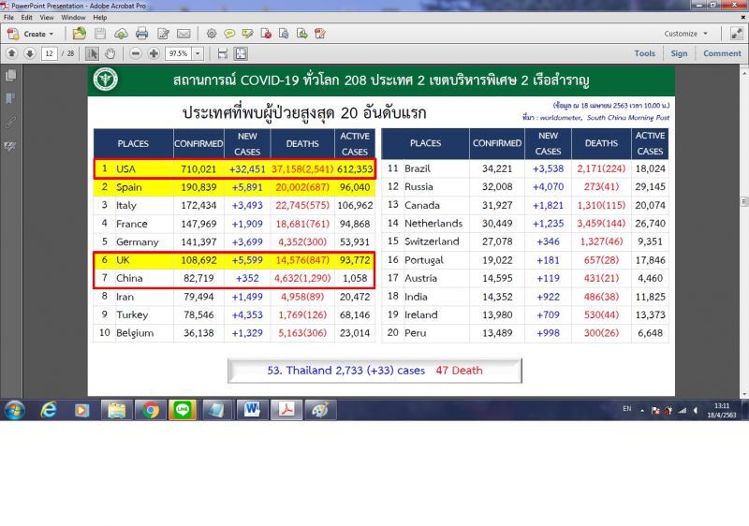Click the Edit text pencil-and-paper icon
749x526 pixels.
[x=163, y=34]
